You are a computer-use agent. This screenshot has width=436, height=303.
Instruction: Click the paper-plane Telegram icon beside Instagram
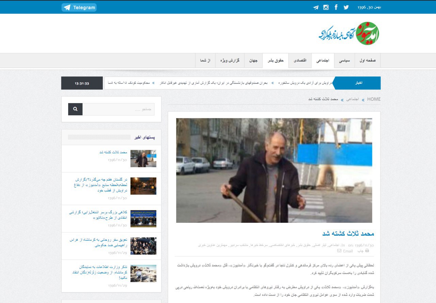pos(316,8)
